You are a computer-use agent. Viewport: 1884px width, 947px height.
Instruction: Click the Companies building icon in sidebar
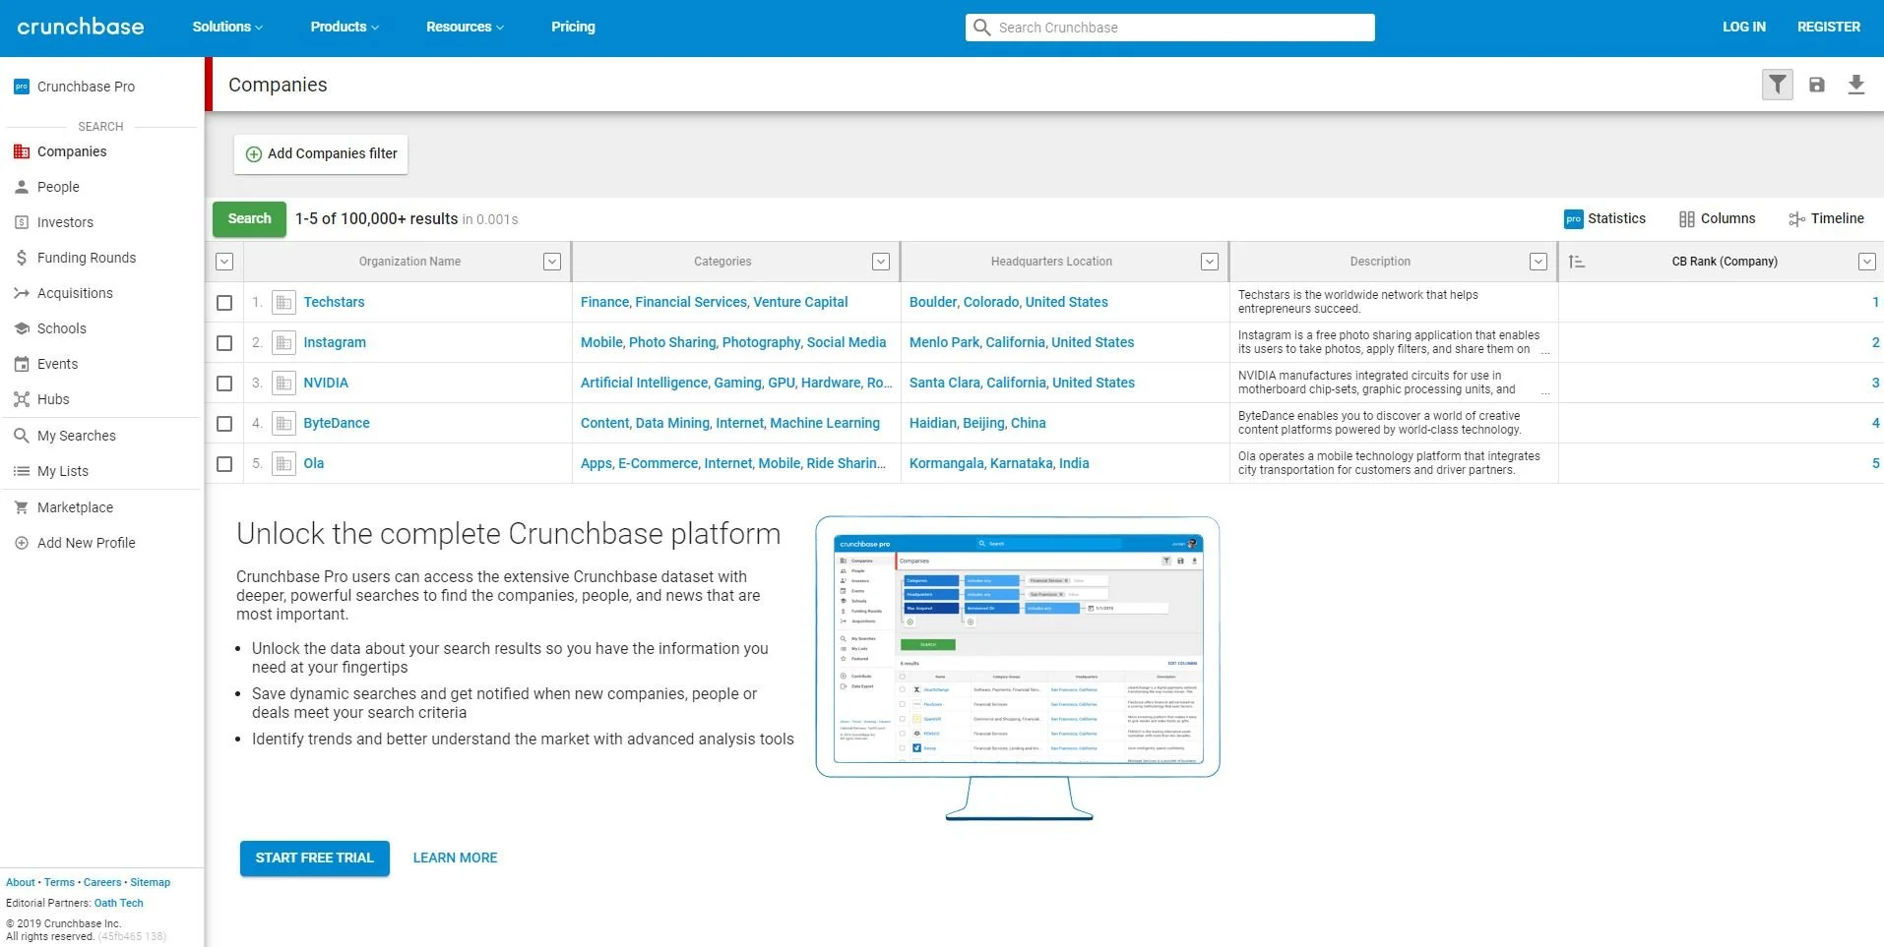coord(22,151)
